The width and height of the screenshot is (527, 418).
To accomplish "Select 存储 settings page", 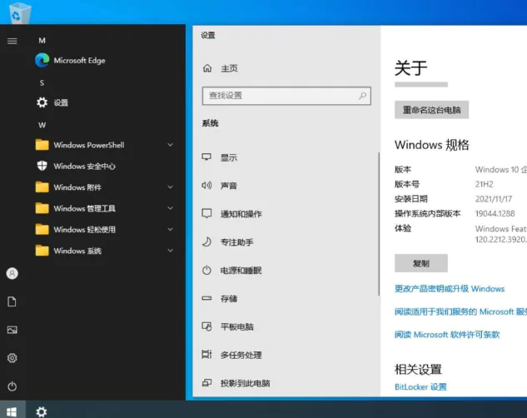I will (229, 299).
